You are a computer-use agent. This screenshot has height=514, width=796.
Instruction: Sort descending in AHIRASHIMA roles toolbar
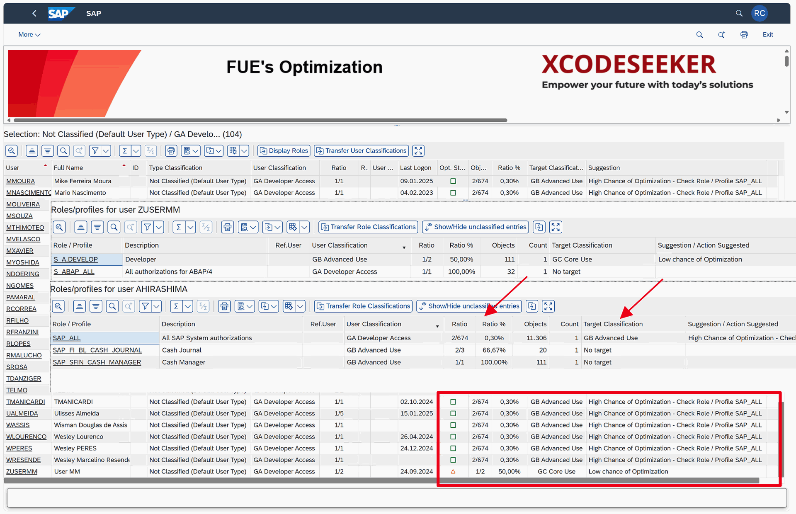pos(96,306)
